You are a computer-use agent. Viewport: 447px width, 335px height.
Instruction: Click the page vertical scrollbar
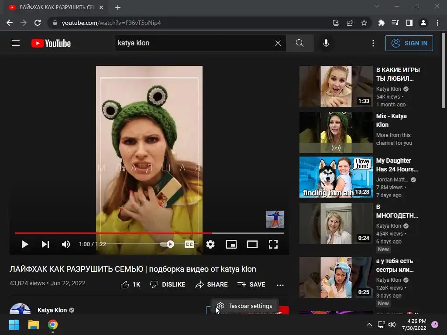(444, 71)
